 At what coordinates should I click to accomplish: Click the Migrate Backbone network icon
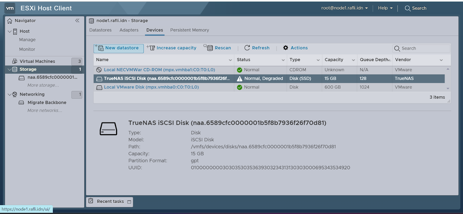coord(21,103)
